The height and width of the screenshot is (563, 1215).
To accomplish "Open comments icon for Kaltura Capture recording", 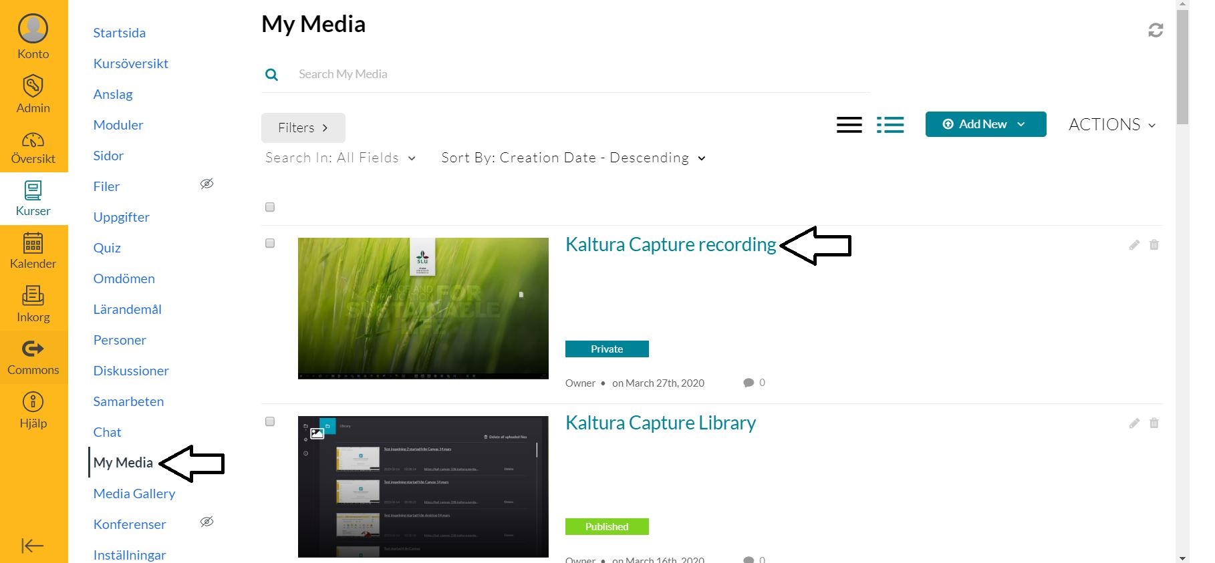I will [x=749, y=383].
